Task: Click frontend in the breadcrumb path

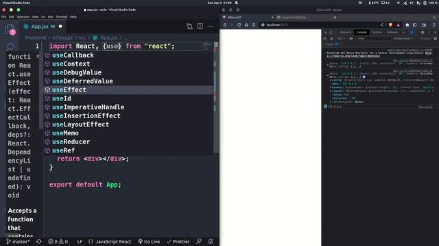Action: [x=36, y=38]
